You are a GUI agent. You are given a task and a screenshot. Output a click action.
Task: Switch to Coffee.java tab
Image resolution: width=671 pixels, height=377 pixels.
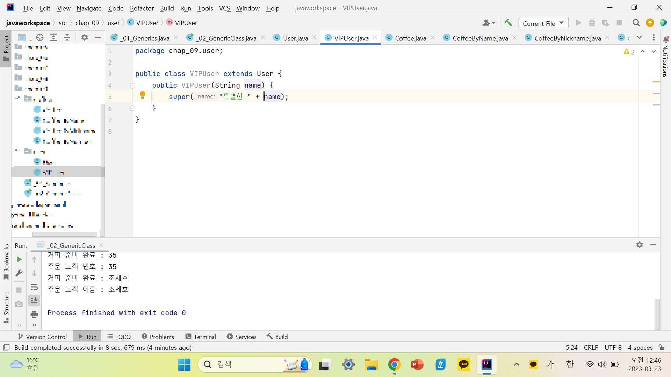coord(410,38)
